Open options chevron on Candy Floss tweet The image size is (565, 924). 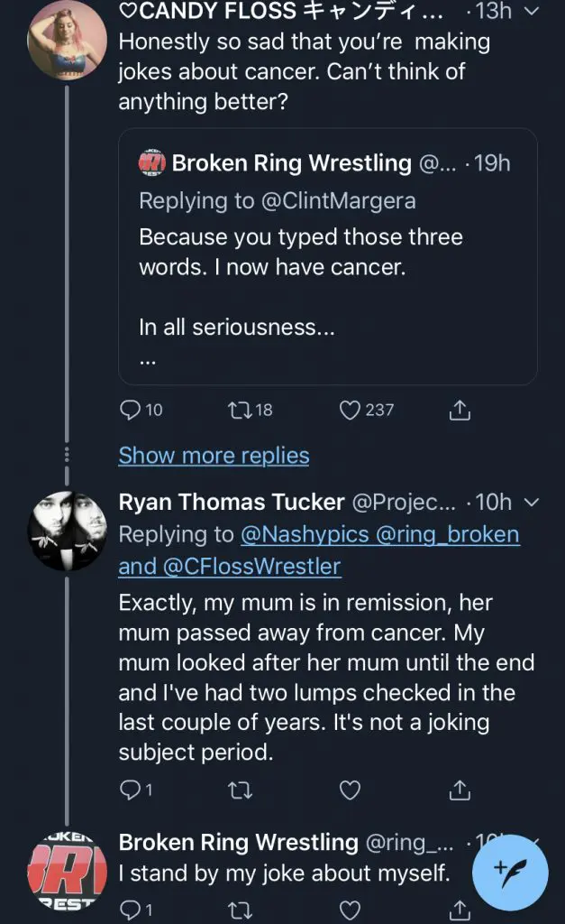532,12
